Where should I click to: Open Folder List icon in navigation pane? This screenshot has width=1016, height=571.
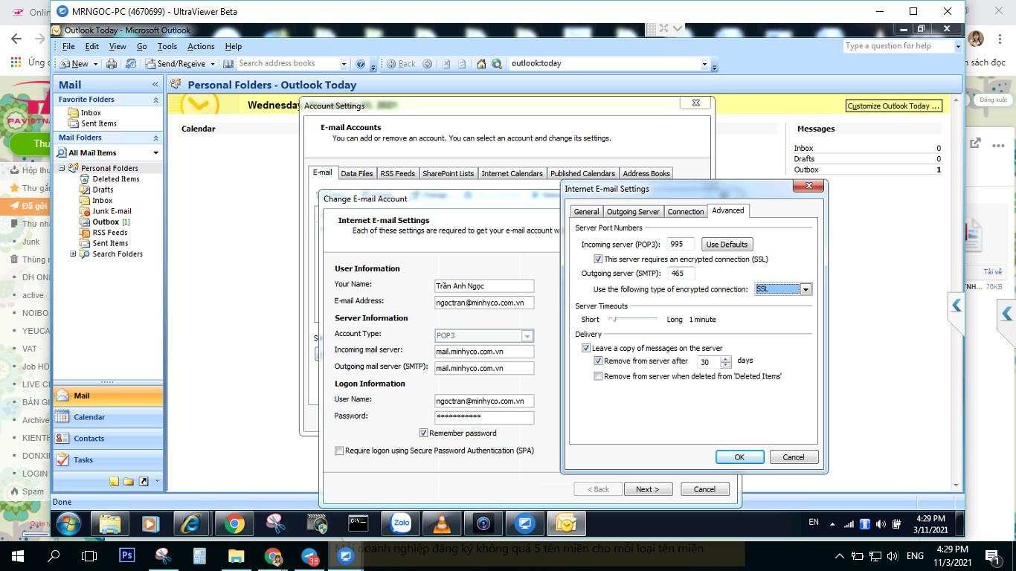tap(129, 482)
